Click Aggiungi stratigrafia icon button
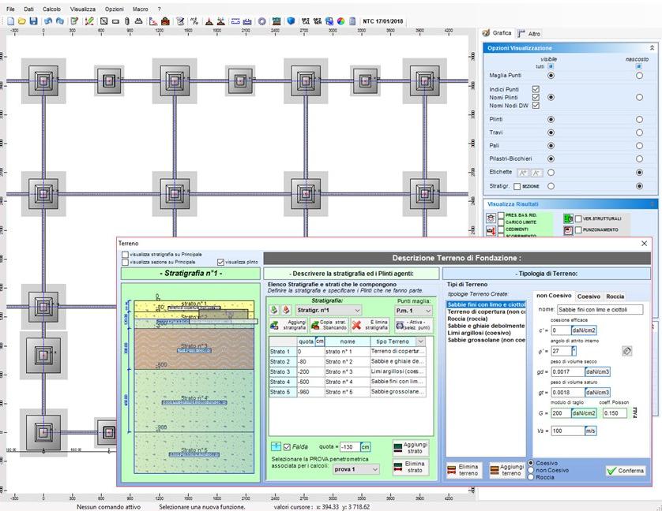The width and height of the screenshot is (662, 511). [275, 324]
